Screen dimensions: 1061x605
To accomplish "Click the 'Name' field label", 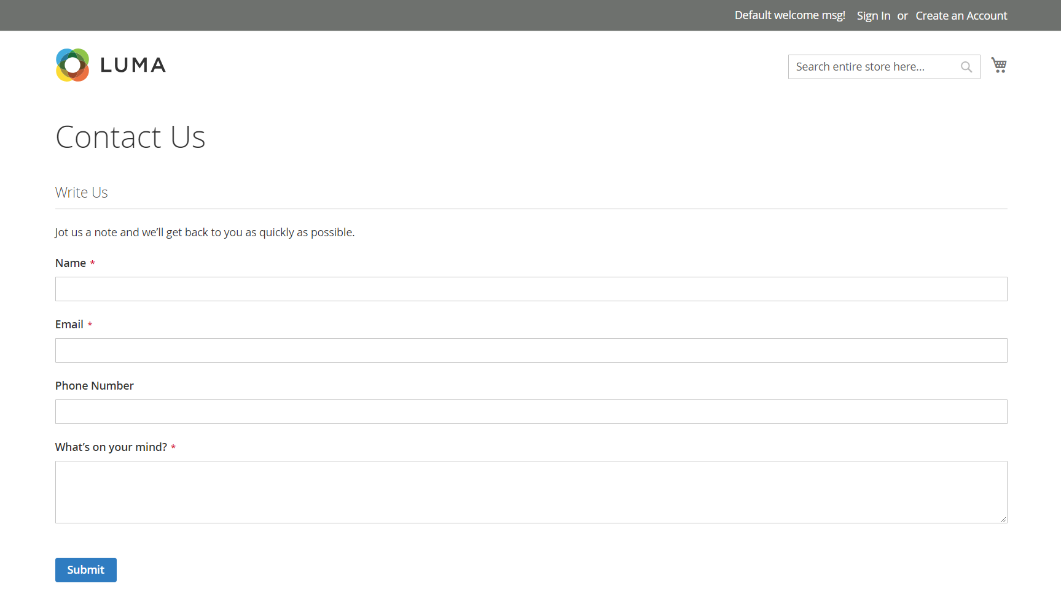I will [71, 263].
